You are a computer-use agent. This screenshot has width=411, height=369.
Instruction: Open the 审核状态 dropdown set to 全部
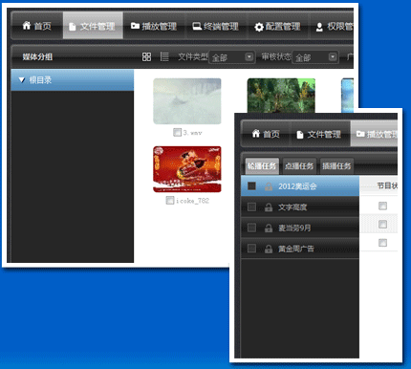click(x=315, y=57)
